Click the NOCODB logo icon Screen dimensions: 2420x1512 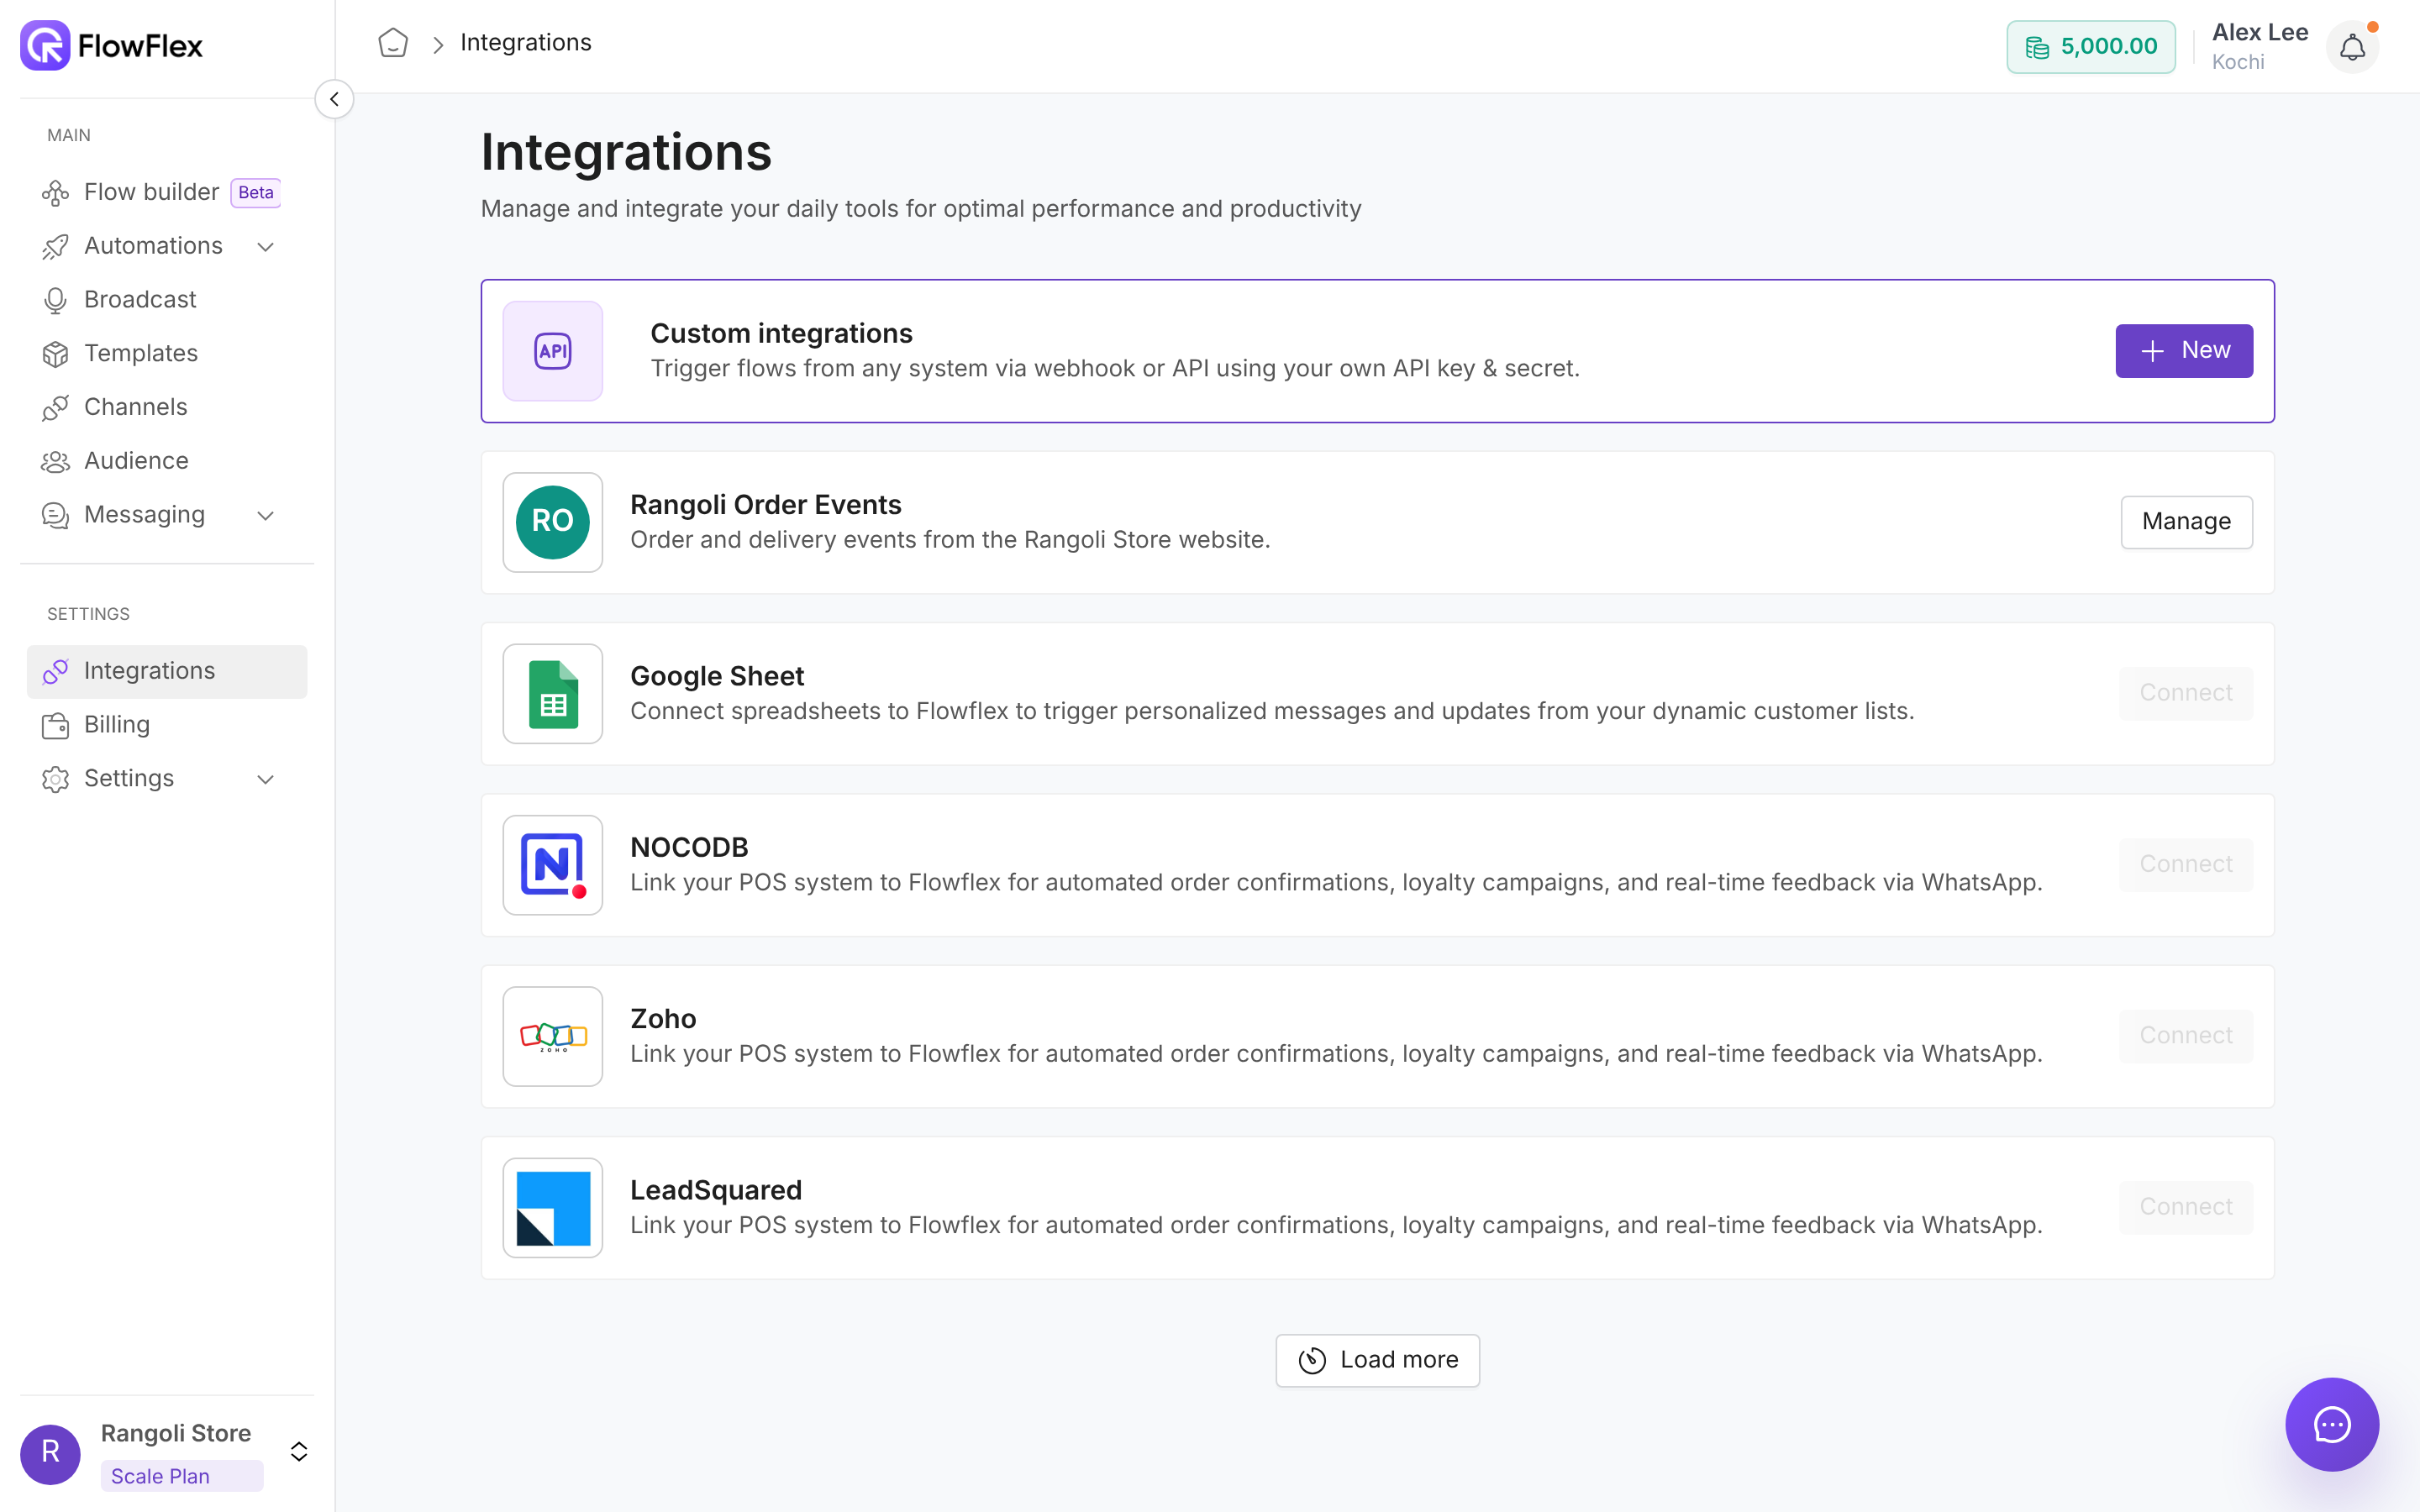553,865
